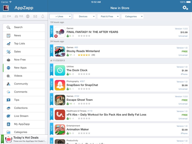The height and width of the screenshot is (144, 192).
Task: Tap the "19 hours ago" section header
Action: tap(57, 22)
